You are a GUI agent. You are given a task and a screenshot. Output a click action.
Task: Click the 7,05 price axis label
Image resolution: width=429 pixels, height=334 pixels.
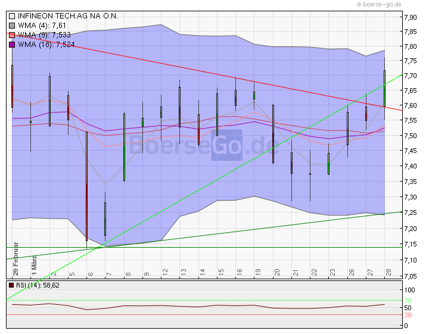[x=411, y=276]
